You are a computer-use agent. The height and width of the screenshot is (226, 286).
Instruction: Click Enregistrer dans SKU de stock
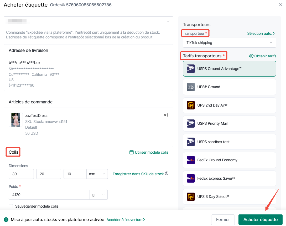point(138,174)
